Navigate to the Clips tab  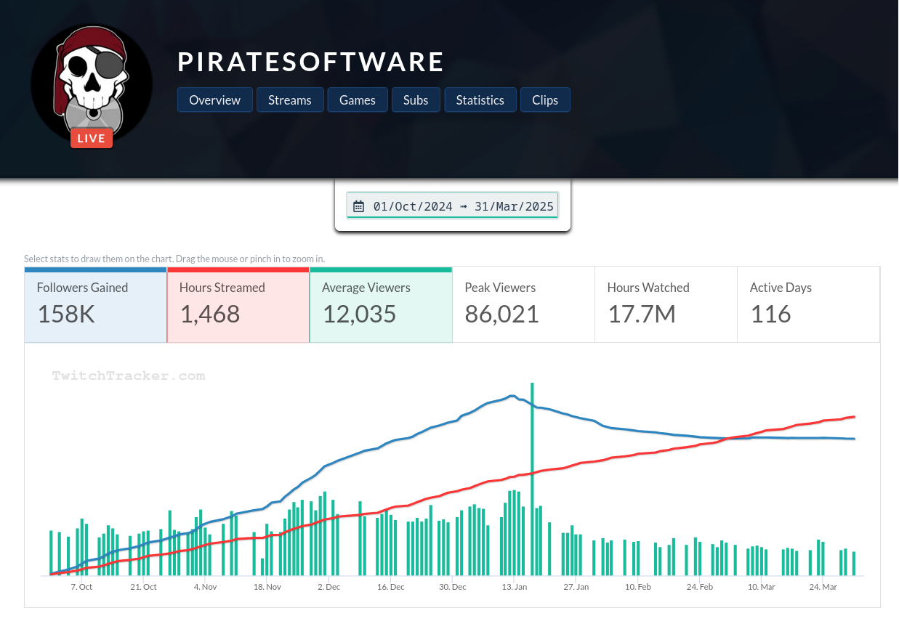click(545, 100)
